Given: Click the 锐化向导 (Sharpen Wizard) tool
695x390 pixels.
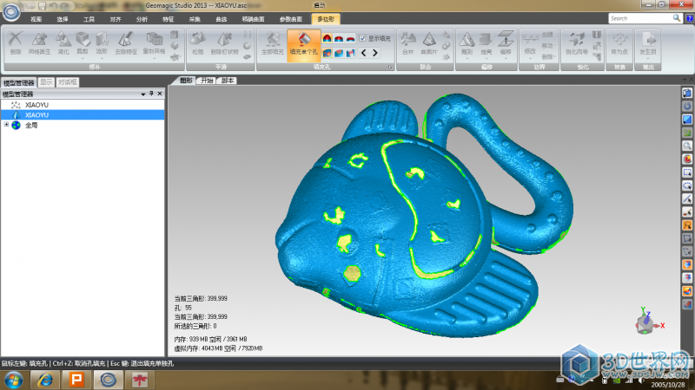Looking at the screenshot, I should point(577,42).
